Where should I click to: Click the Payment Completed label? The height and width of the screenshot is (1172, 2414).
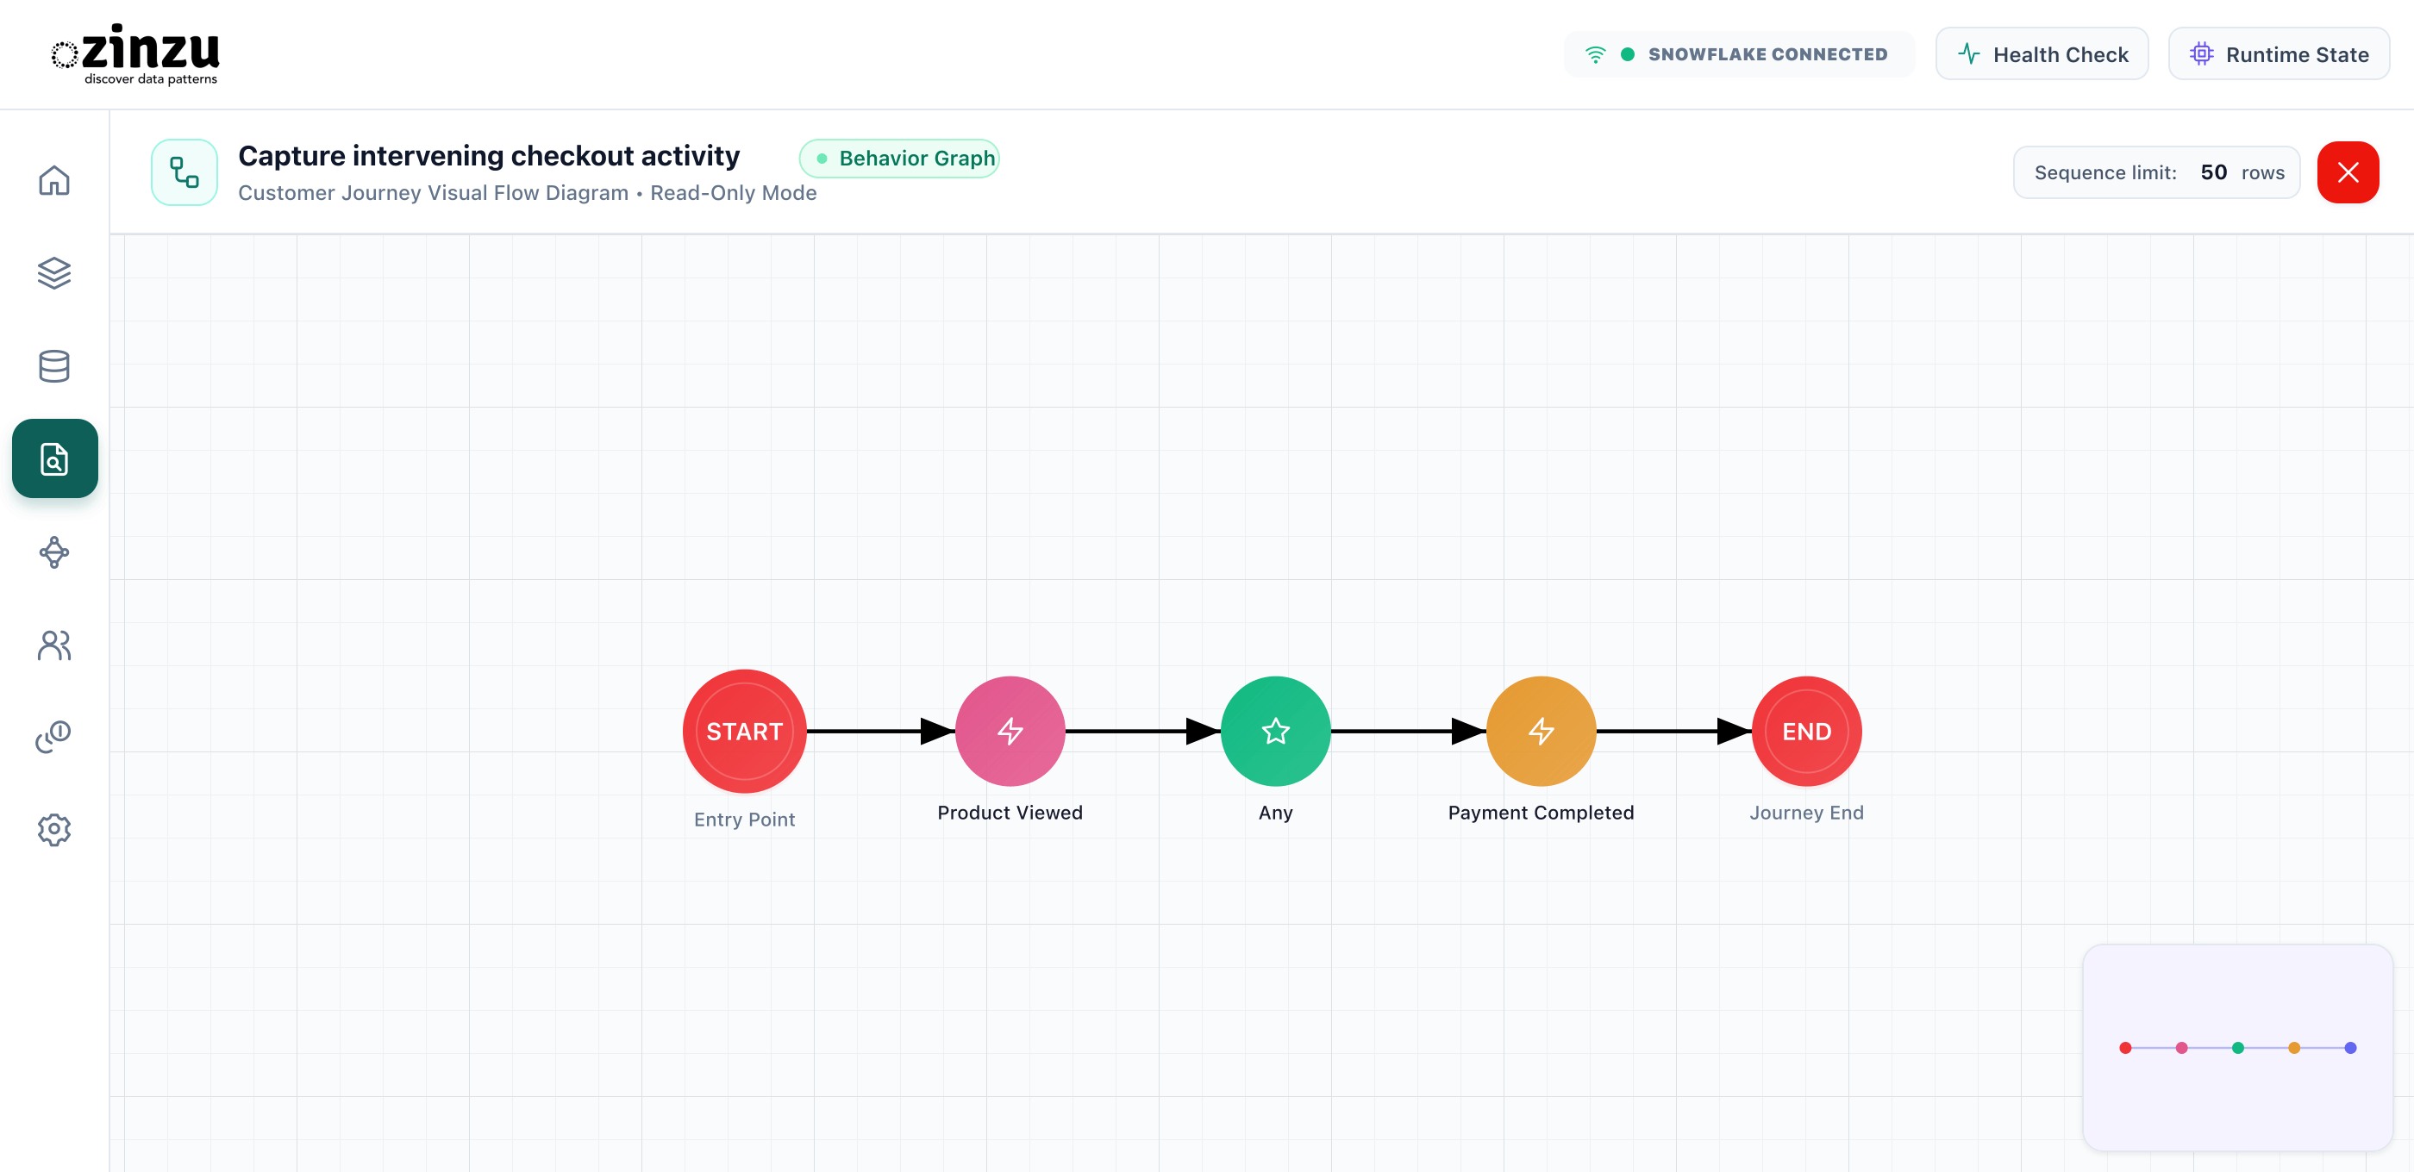click(1541, 813)
